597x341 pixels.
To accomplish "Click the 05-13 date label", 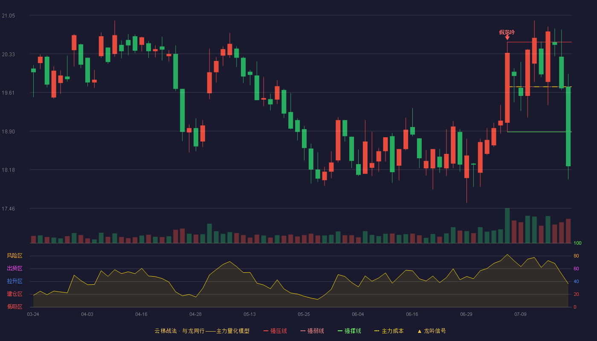I will click(x=249, y=314).
